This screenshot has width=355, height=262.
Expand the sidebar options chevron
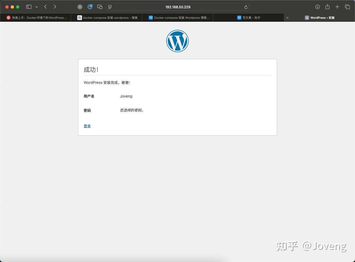[36, 7]
